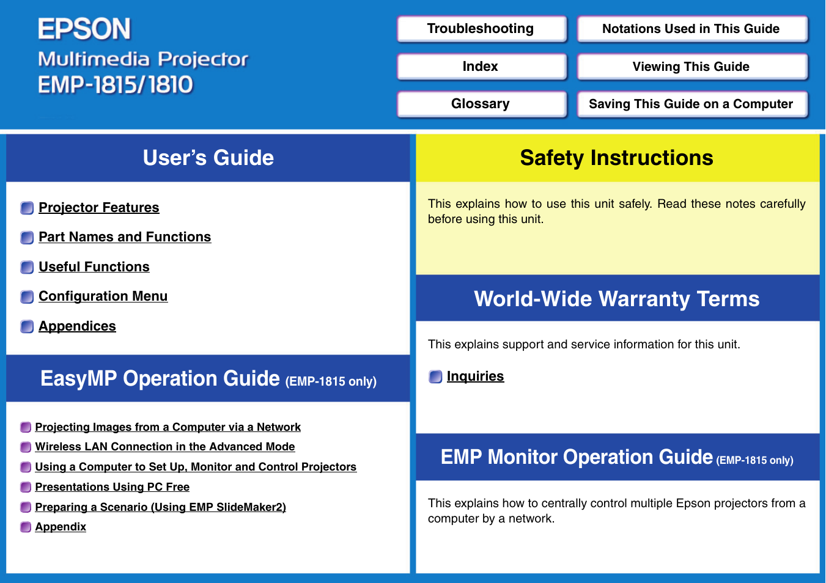Click the bullet icon beside Useful Functions

coord(27,268)
